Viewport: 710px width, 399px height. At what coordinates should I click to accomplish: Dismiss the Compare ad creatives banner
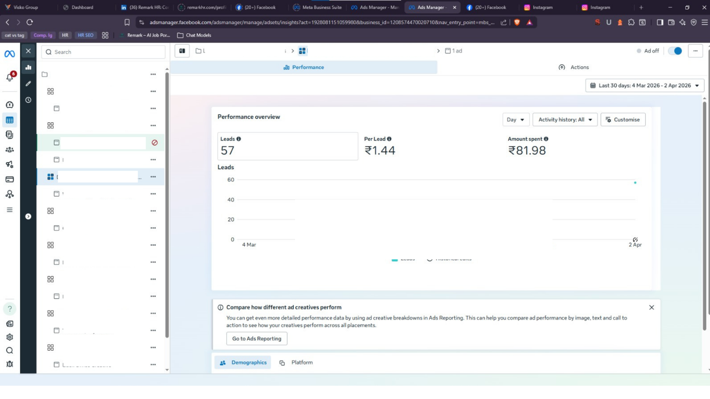(651, 307)
